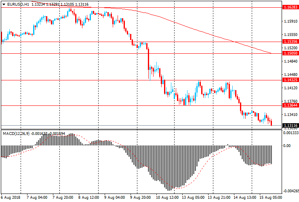Image resolution: width=299 pixels, height=202 pixels.
Task: Click the current price label 1.13116
Action: [291, 126]
